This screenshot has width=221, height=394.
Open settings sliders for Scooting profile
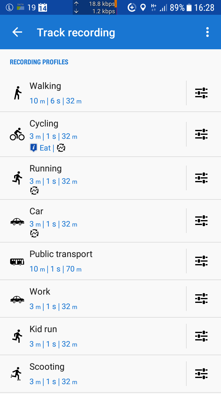[201, 374]
